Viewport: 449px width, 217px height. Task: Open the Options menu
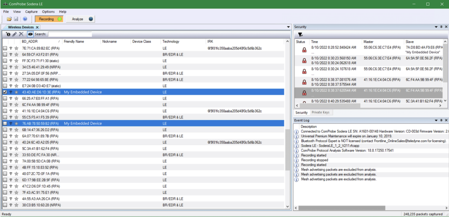coord(48,12)
